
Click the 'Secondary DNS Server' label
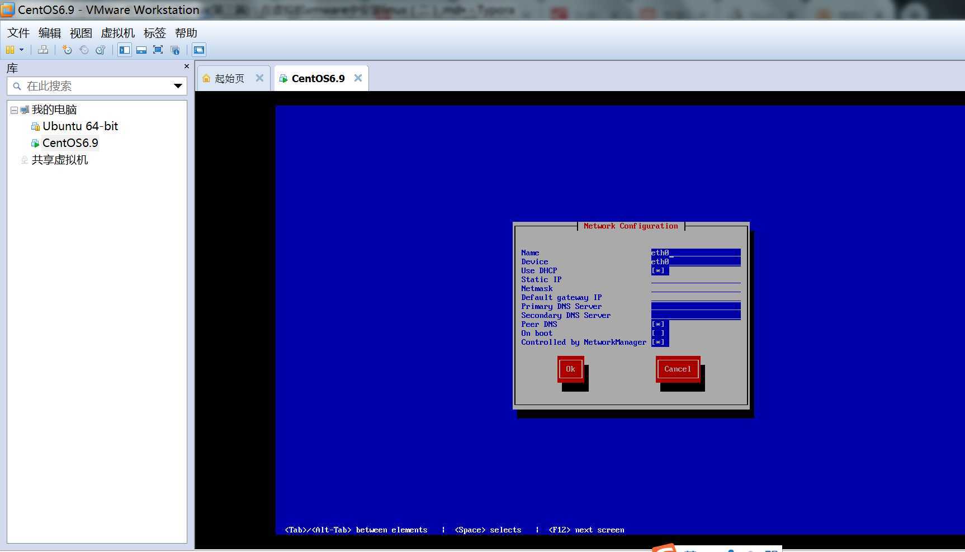tap(566, 315)
